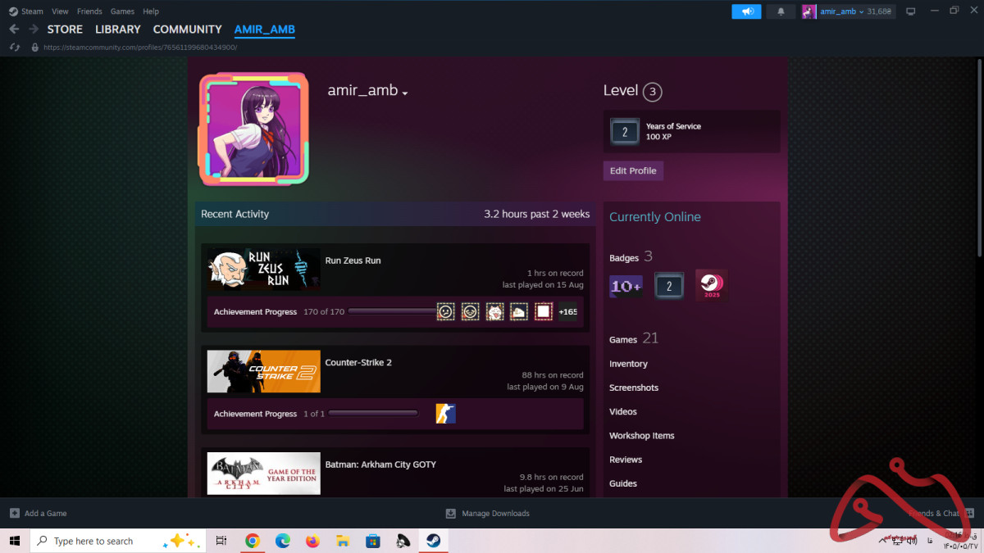
Task: Open the Games menu
Action: coord(122,11)
